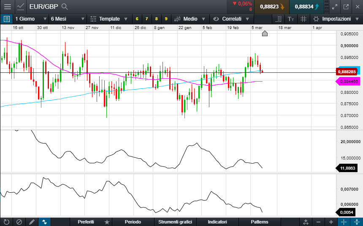
Task: Select template slot 9
Action: pos(166,19)
